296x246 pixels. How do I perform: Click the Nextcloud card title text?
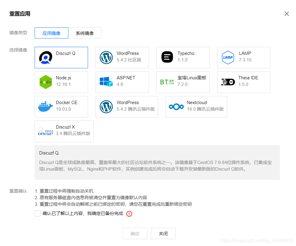pyautogui.click(x=197, y=103)
